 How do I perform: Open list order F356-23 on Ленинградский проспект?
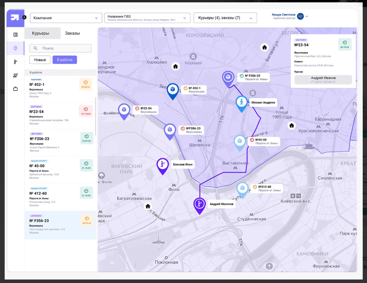60,225
